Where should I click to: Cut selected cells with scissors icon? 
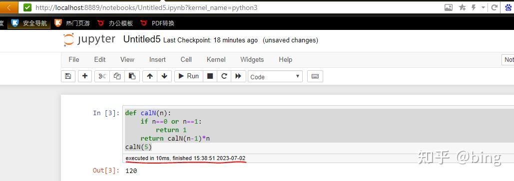click(x=102, y=76)
